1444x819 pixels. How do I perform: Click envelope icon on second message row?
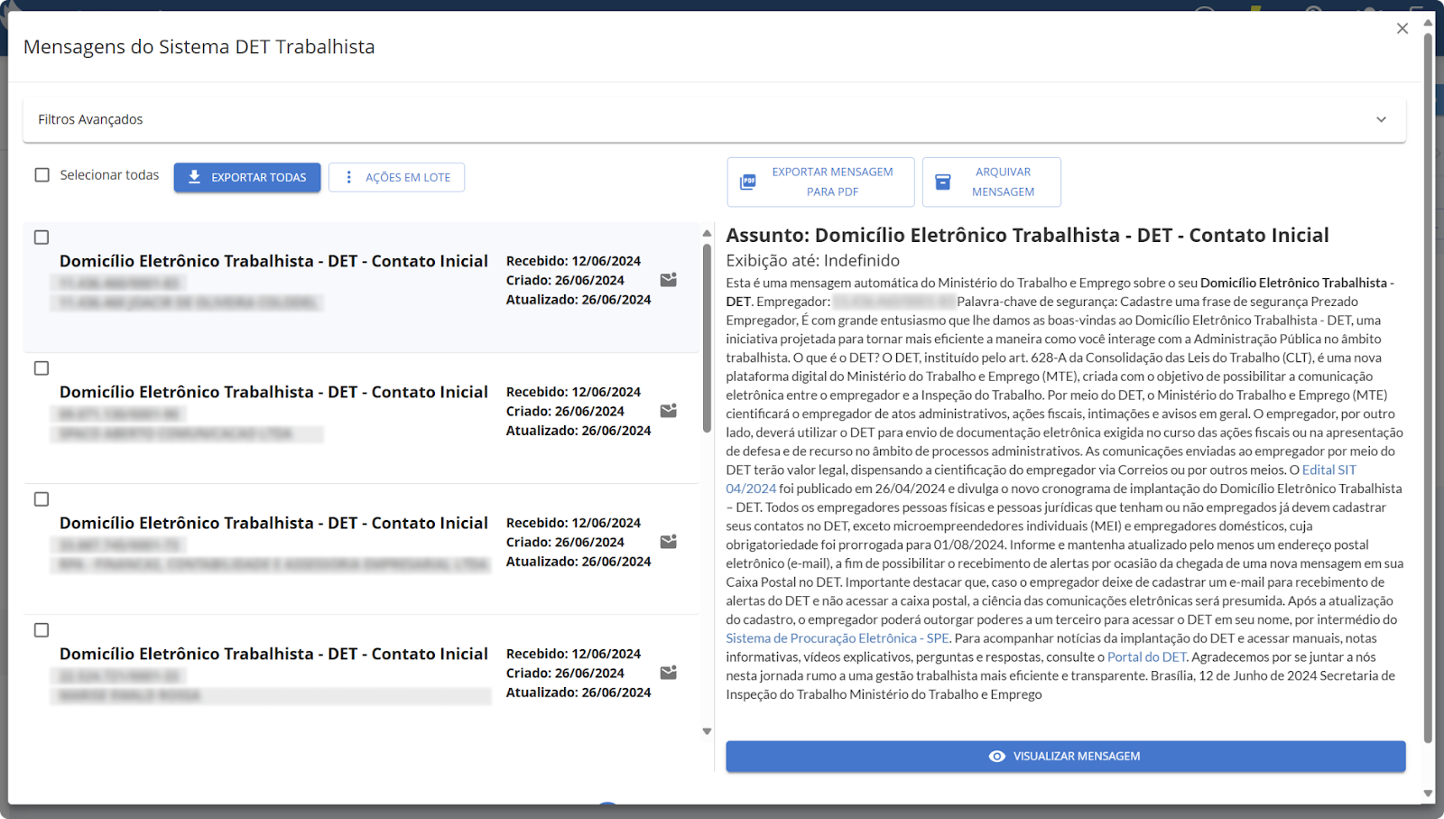coord(669,411)
